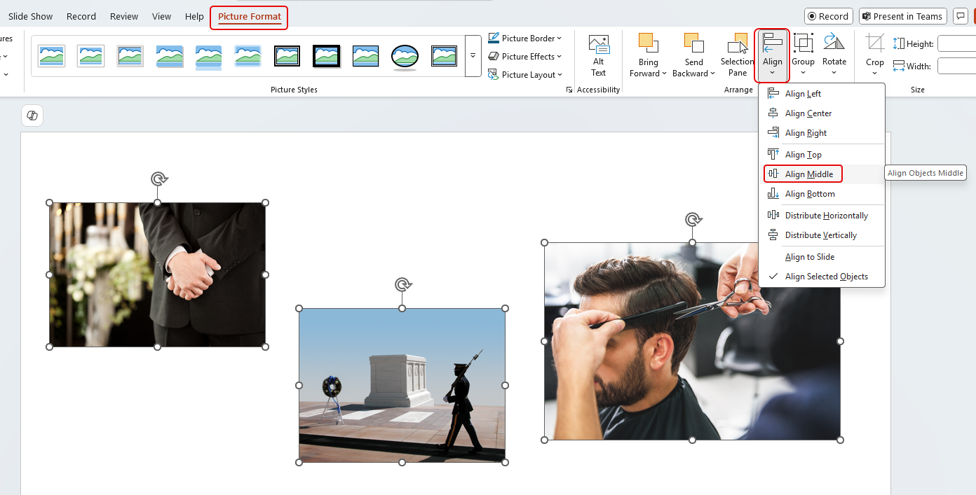Click the Rotate objects icon
The image size is (976, 495).
(834, 43)
